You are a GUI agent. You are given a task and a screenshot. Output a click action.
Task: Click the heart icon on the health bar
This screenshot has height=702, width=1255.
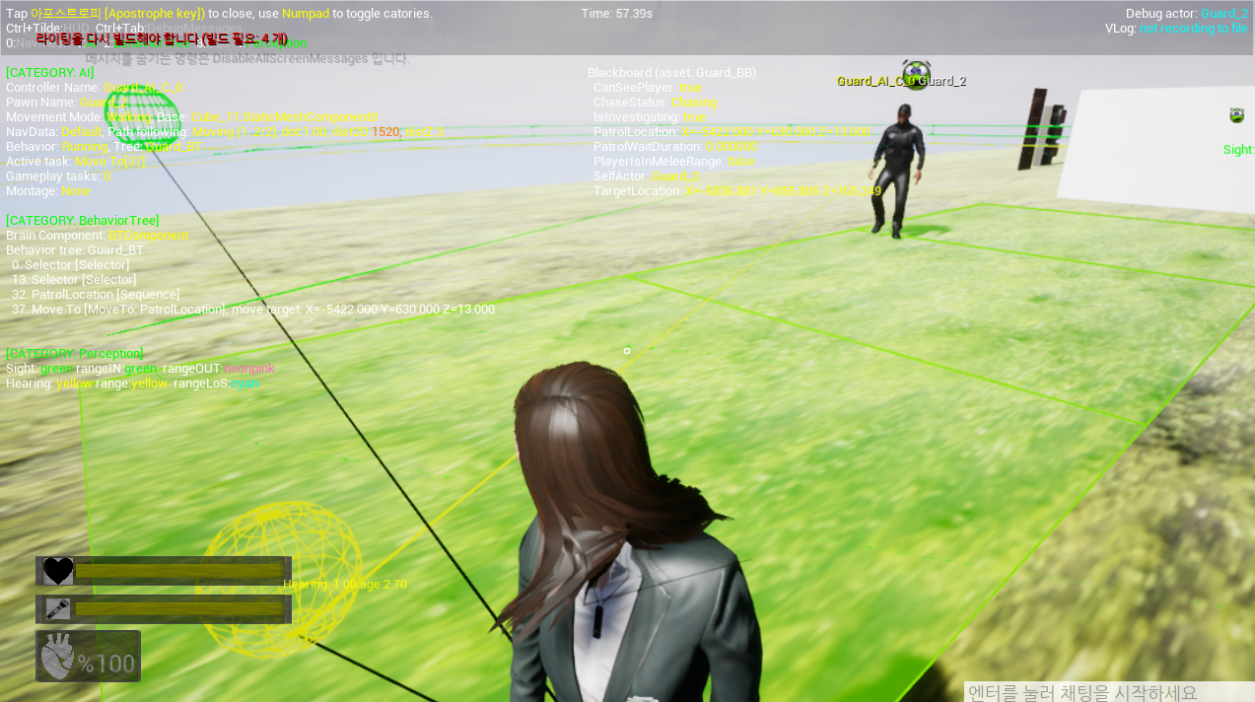(x=58, y=571)
